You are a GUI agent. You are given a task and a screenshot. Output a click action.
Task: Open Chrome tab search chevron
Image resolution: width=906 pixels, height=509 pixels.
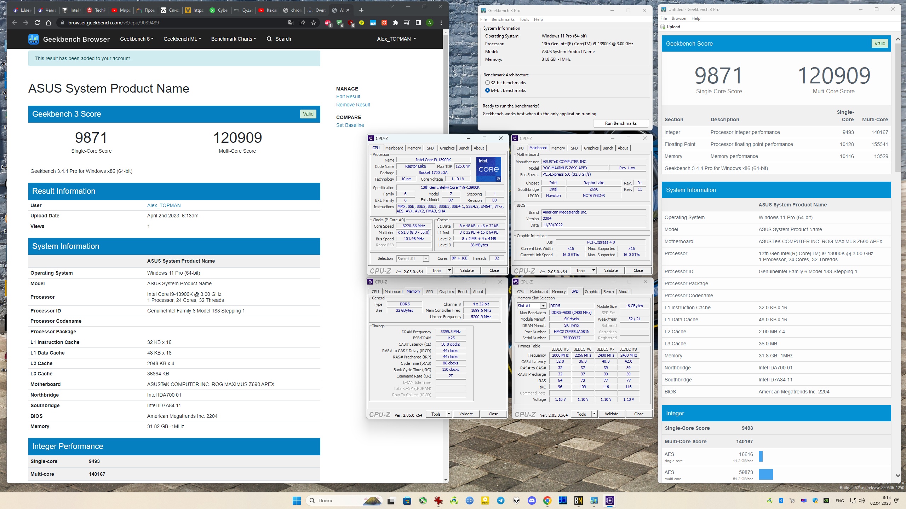click(x=392, y=6)
